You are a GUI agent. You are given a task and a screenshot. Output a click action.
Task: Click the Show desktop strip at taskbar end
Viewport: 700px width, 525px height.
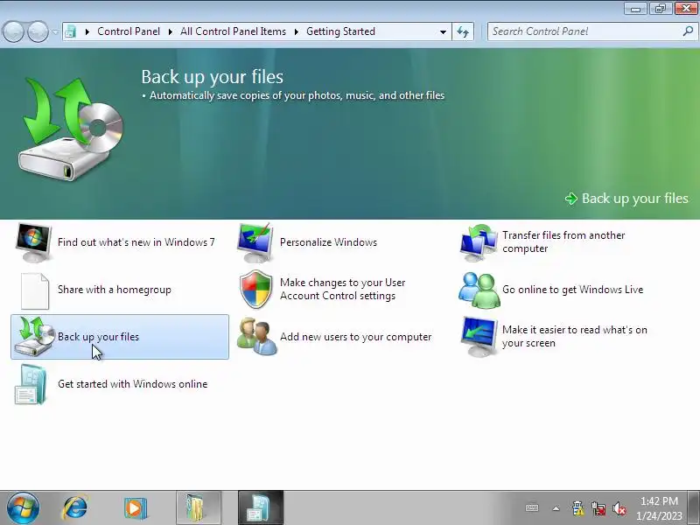(x=694, y=508)
